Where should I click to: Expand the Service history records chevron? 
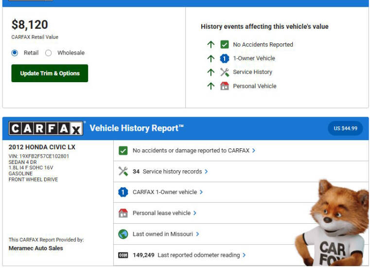coord(206,171)
